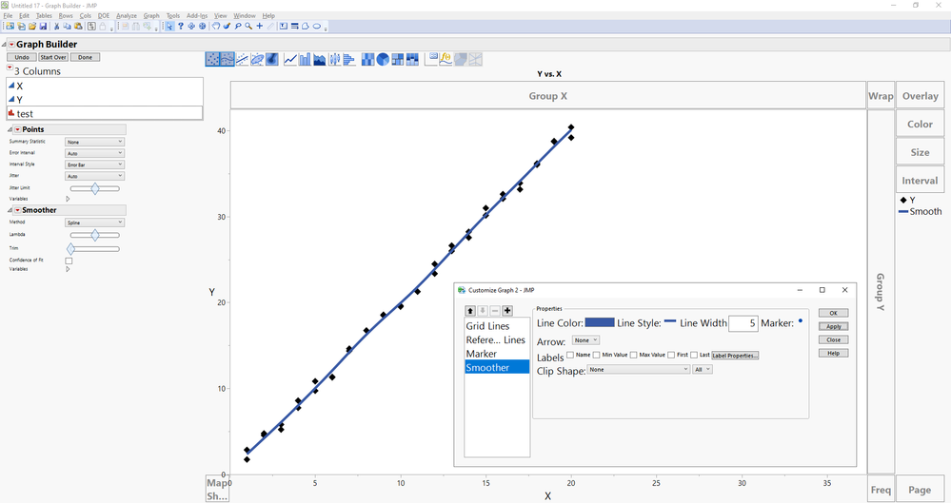Viewport: 951px width, 503px height.
Task: Select the Brush tool in toolbar
Action: (227, 26)
